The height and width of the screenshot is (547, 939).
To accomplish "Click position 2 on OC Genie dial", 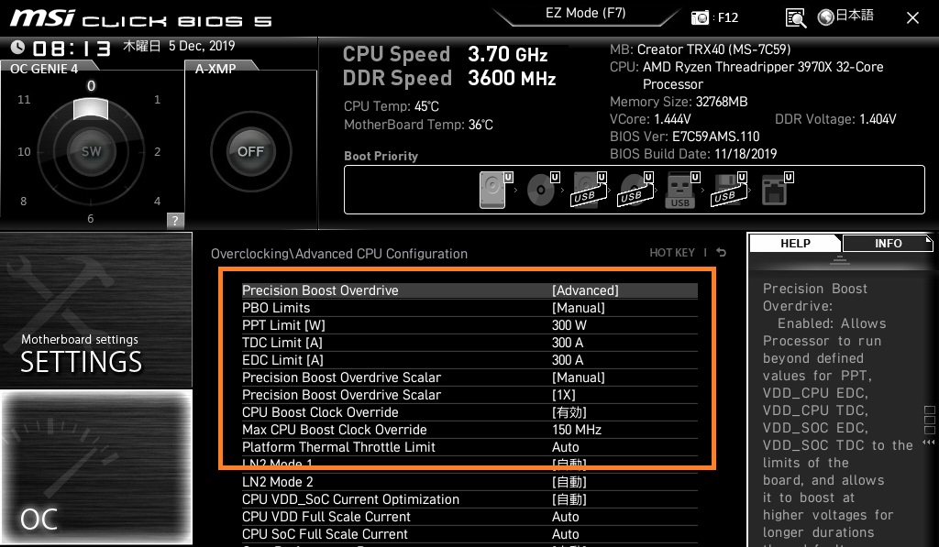I will coord(157,152).
